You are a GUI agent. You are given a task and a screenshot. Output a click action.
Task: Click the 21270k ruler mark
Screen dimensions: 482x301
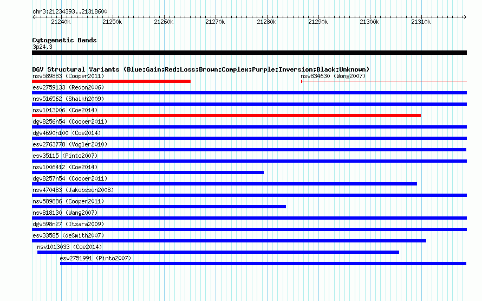[215, 22]
